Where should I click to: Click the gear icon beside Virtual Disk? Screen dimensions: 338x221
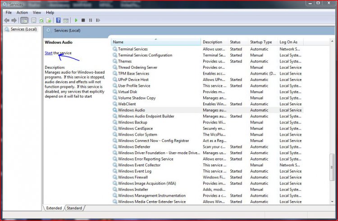pyautogui.click(x=115, y=92)
